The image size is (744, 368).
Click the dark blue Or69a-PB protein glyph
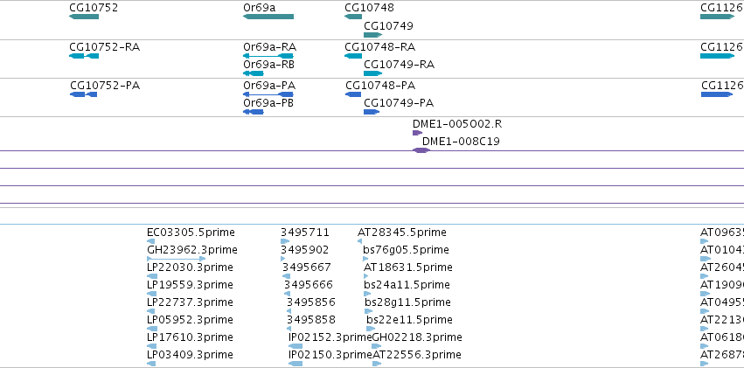(254, 112)
